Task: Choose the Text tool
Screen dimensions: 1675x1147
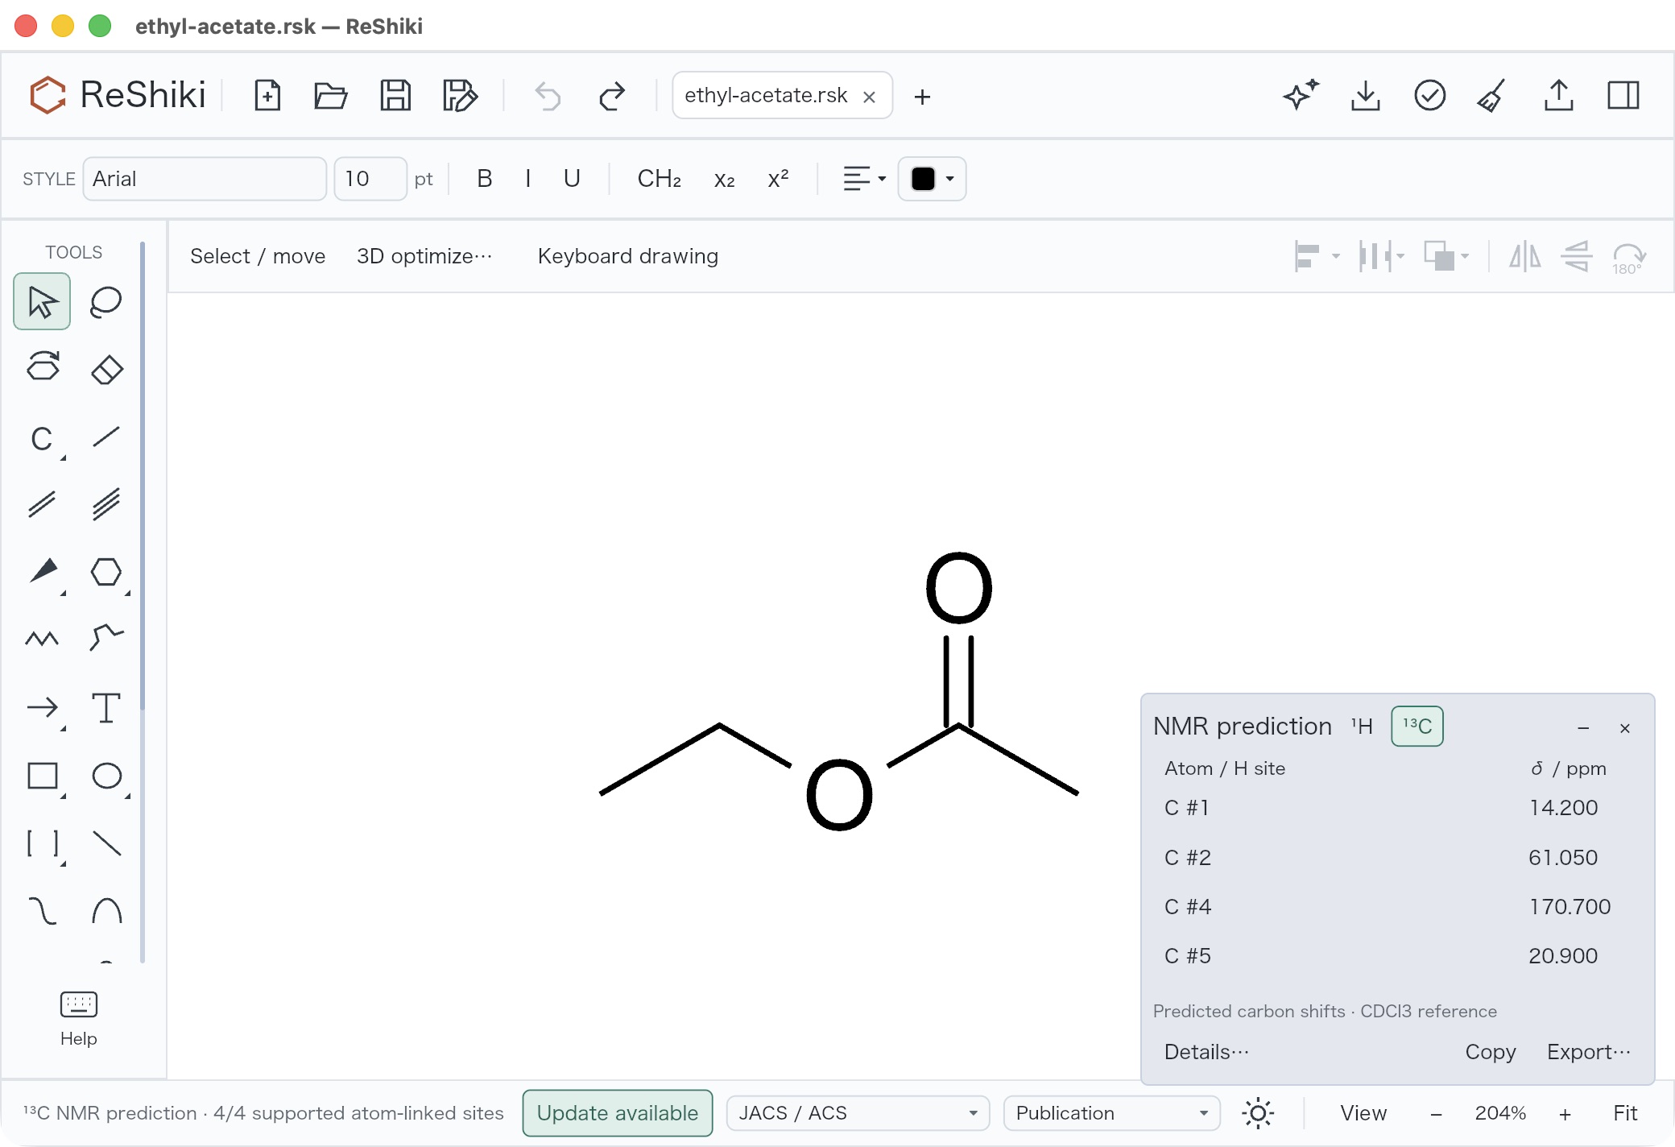Action: point(105,709)
